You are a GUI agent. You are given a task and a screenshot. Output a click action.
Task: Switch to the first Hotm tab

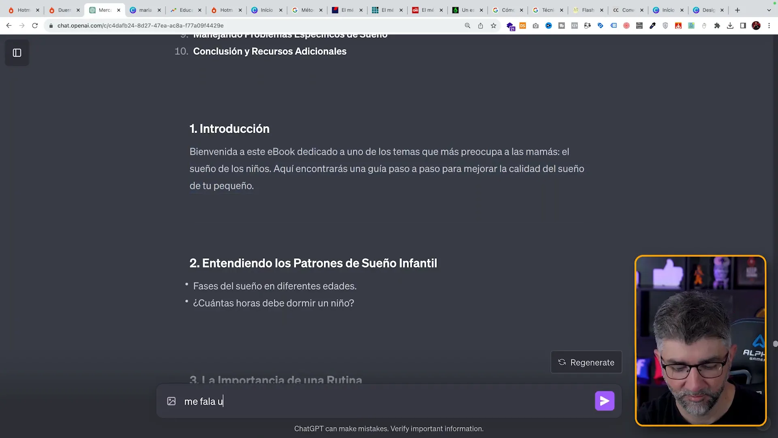tap(23, 10)
